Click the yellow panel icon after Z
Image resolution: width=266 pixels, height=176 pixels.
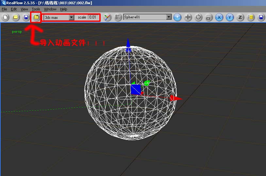[251, 17]
